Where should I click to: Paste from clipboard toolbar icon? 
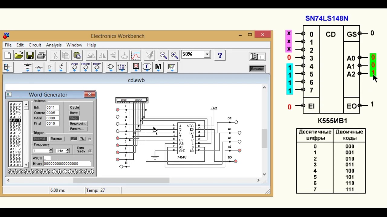pos(77,55)
